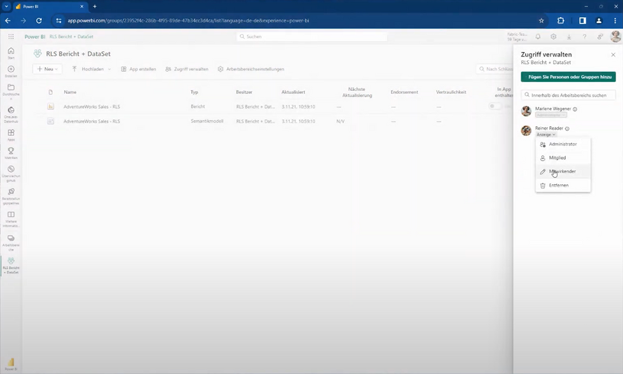Viewport: 623px width, 374px height.
Task: Open the browser tab list chevron
Action: tap(6, 6)
